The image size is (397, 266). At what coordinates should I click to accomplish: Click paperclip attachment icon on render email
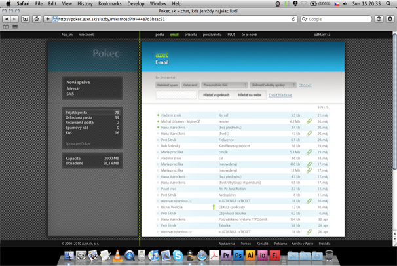[x=309, y=121]
